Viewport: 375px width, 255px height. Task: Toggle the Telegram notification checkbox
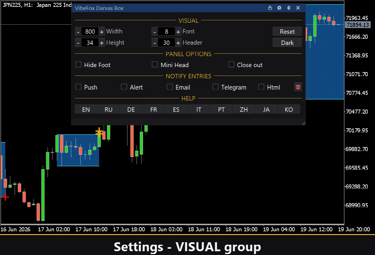point(215,87)
